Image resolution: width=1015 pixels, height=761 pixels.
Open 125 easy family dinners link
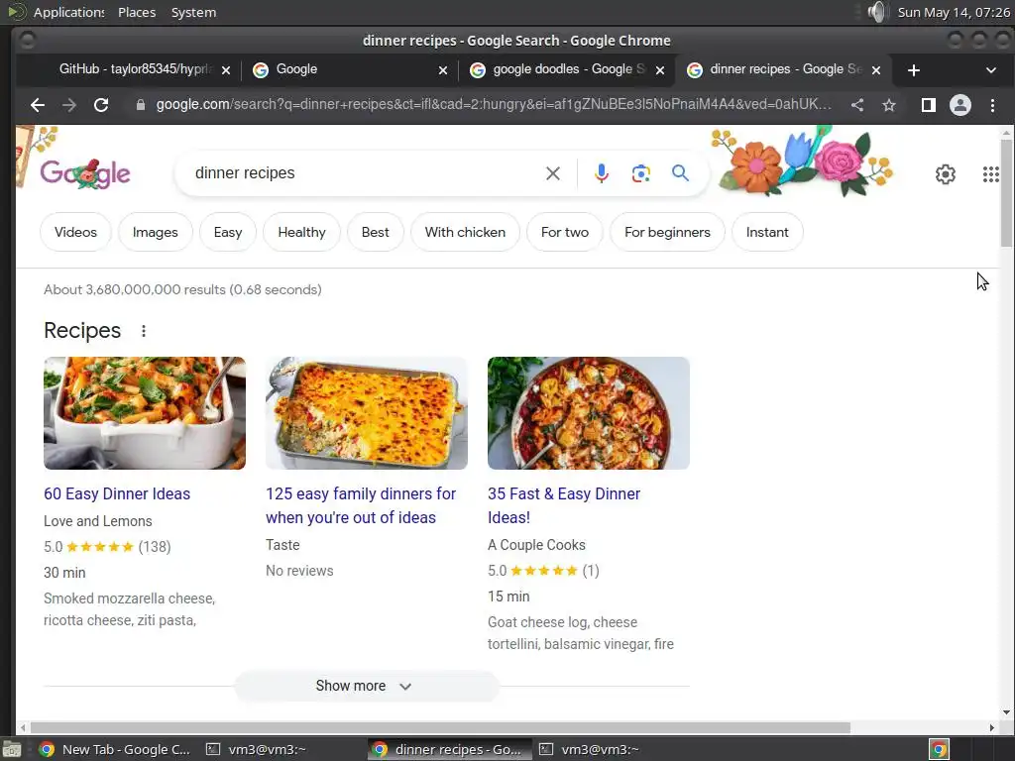[x=361, y=505]
